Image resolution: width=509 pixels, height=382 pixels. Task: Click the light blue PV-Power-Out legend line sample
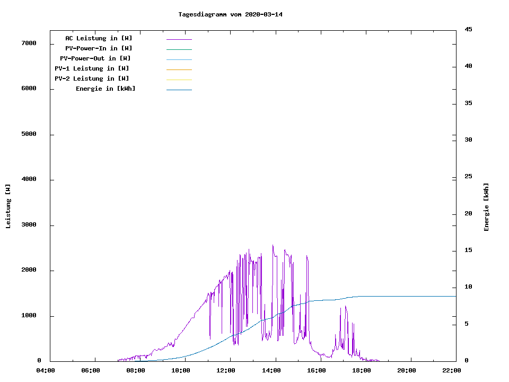pyautogui.click(x=179, y=59)
